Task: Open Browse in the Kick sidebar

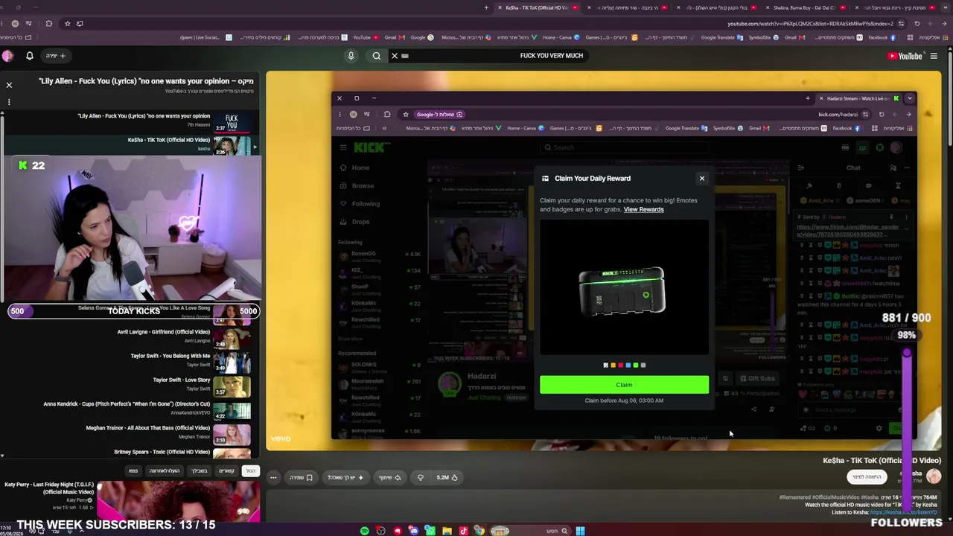Action: tap(363, 185)
